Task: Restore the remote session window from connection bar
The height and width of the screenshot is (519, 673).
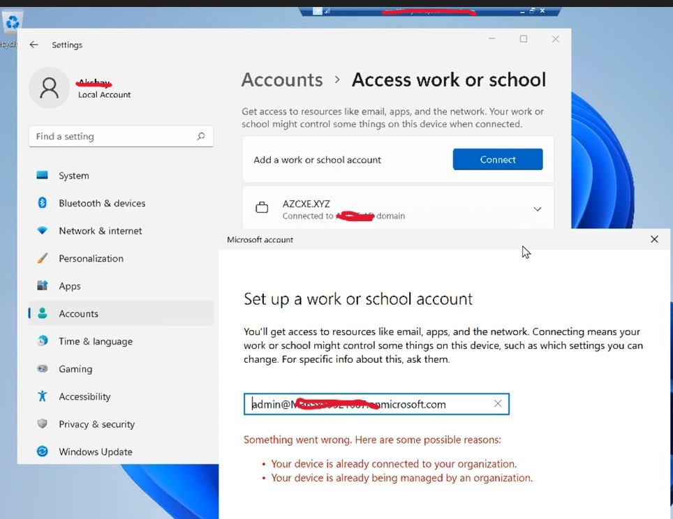Action: tap(532, 10)
